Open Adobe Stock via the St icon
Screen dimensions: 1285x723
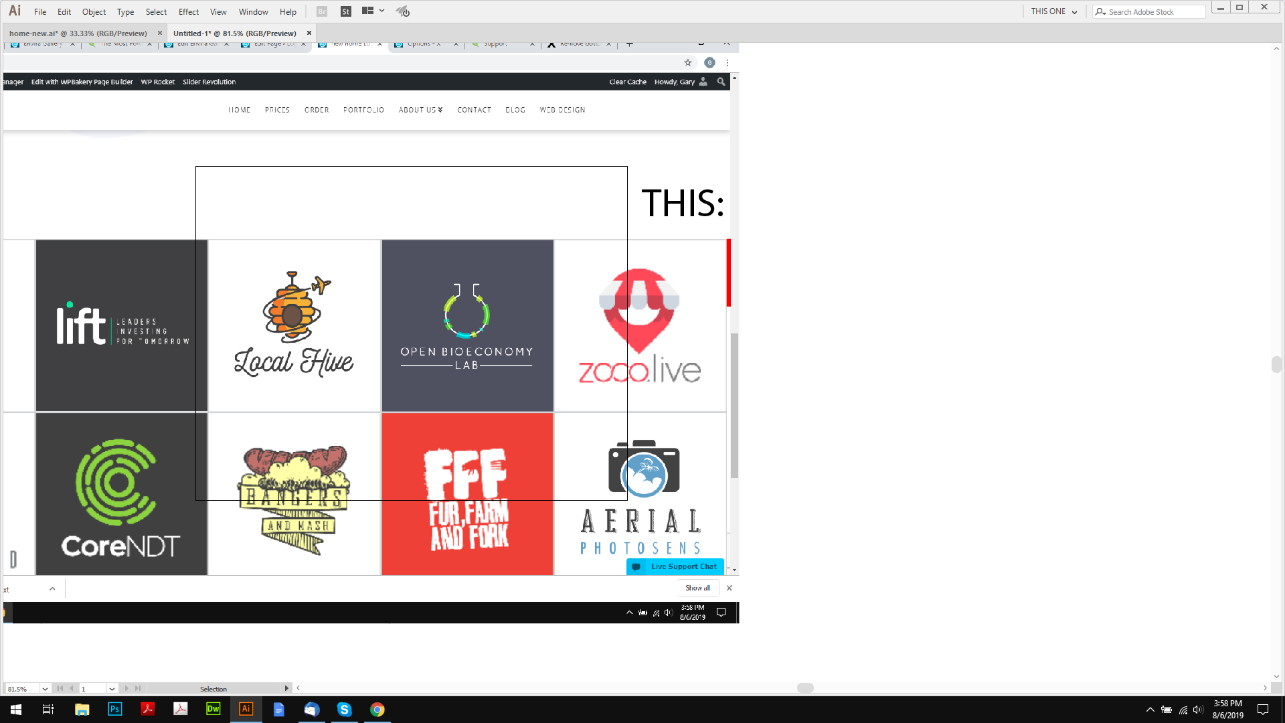pyautogui.click(x=345, y=11)
